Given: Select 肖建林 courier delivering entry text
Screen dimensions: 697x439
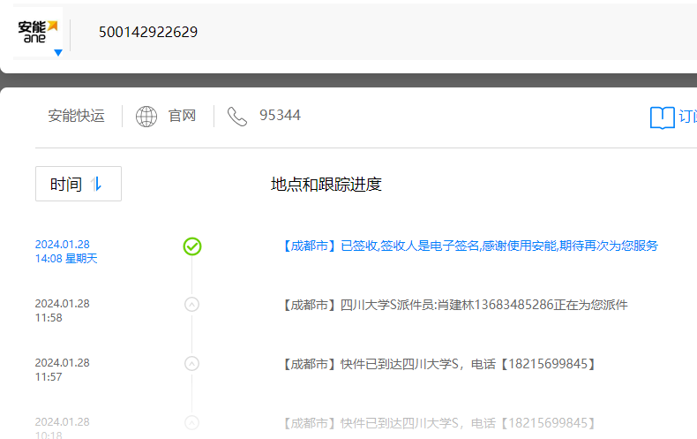Looking at the screenshot, I should [455, 305].
